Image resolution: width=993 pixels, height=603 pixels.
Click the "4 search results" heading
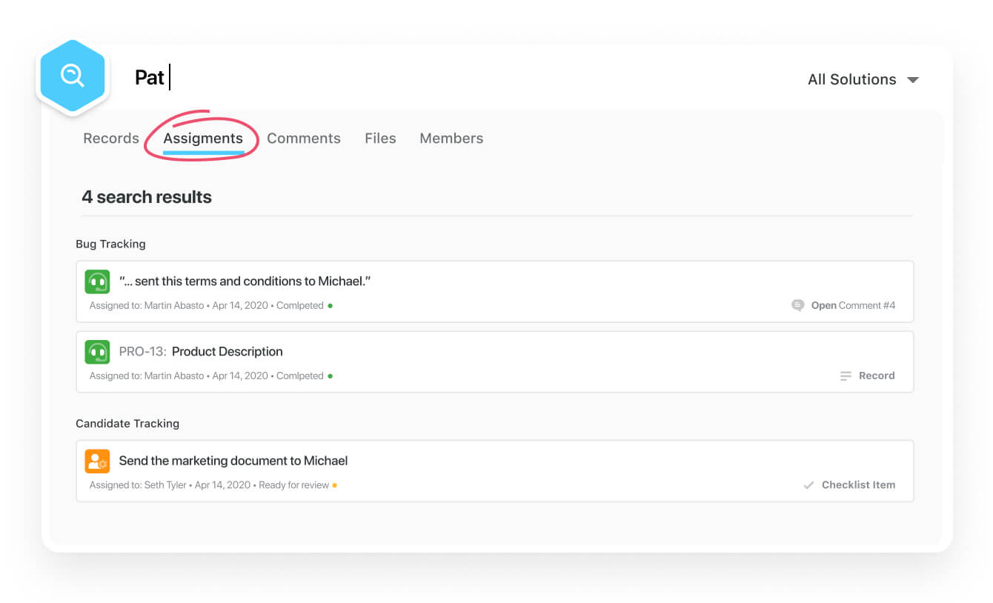(147, 197)
